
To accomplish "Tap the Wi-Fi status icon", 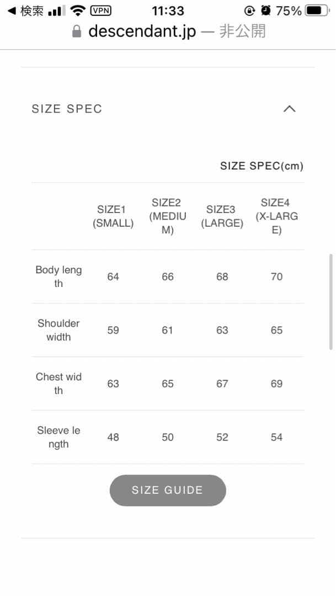I will [x=78, y=10].
